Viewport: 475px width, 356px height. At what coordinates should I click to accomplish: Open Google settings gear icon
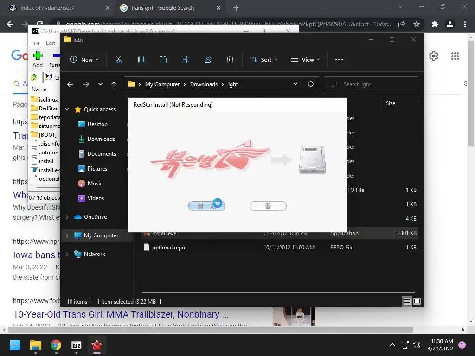click(x=434, y=56)
